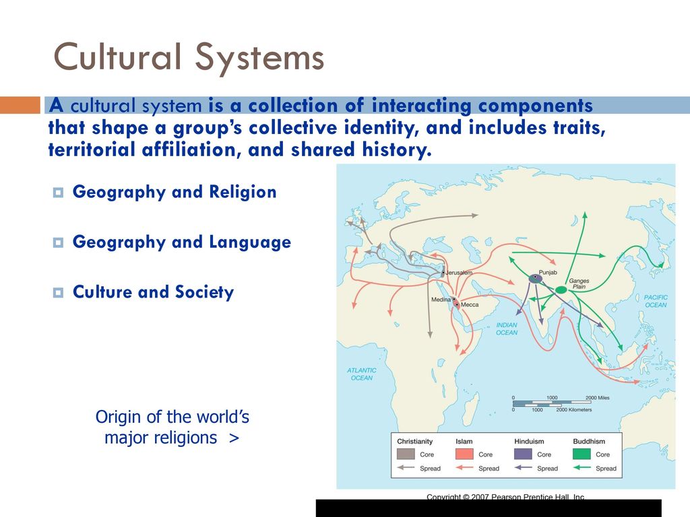Click the 'Cultural Systems' slide title
This screenshot has width=690, height=517.
coord(189,58)
